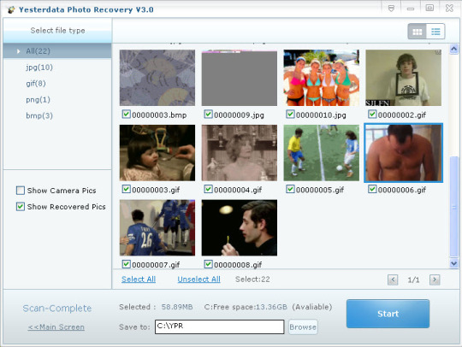Select the 00000010.jpg beach thumbnail
Image resolution: width=462 pixels, height=347 pixels.
coord(322,78)
